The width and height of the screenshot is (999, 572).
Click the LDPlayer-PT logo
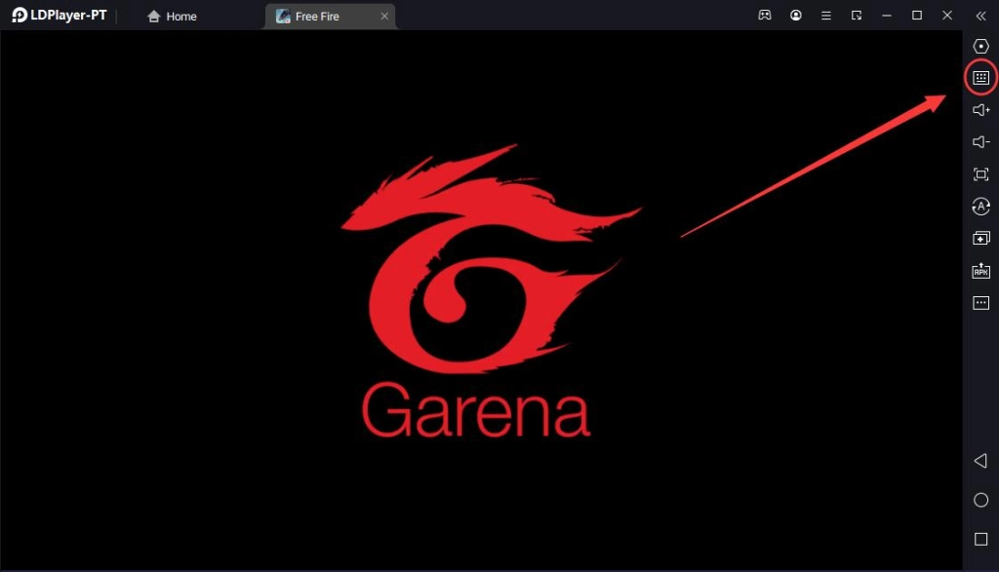coord(60,16)
